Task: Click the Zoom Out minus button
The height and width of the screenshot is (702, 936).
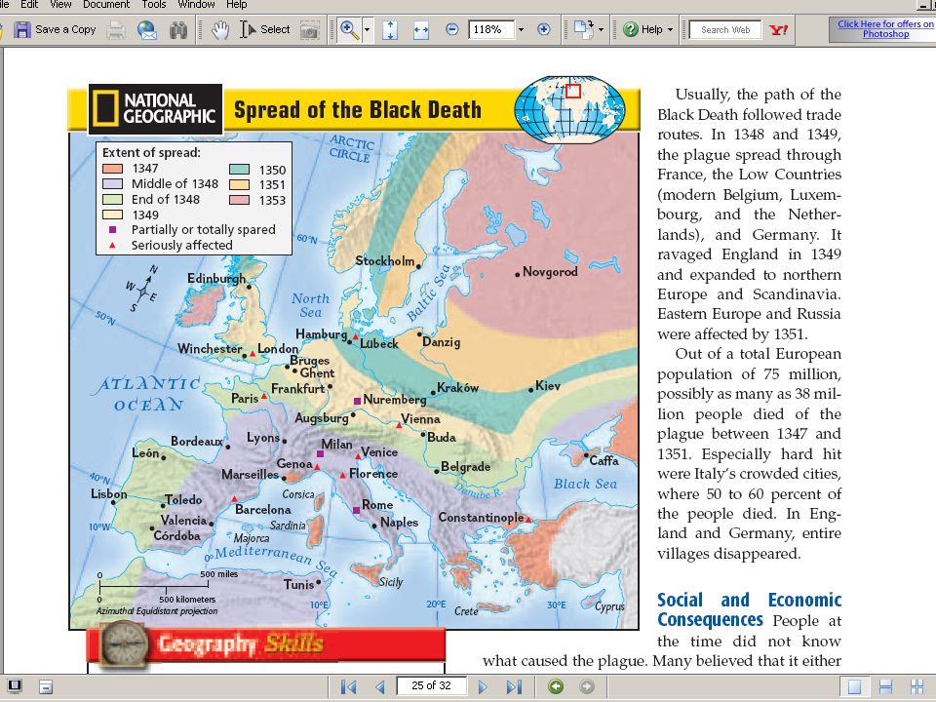Action: [452, 29]
